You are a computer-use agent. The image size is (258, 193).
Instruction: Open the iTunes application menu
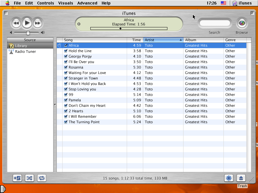(x=242, y=3)
